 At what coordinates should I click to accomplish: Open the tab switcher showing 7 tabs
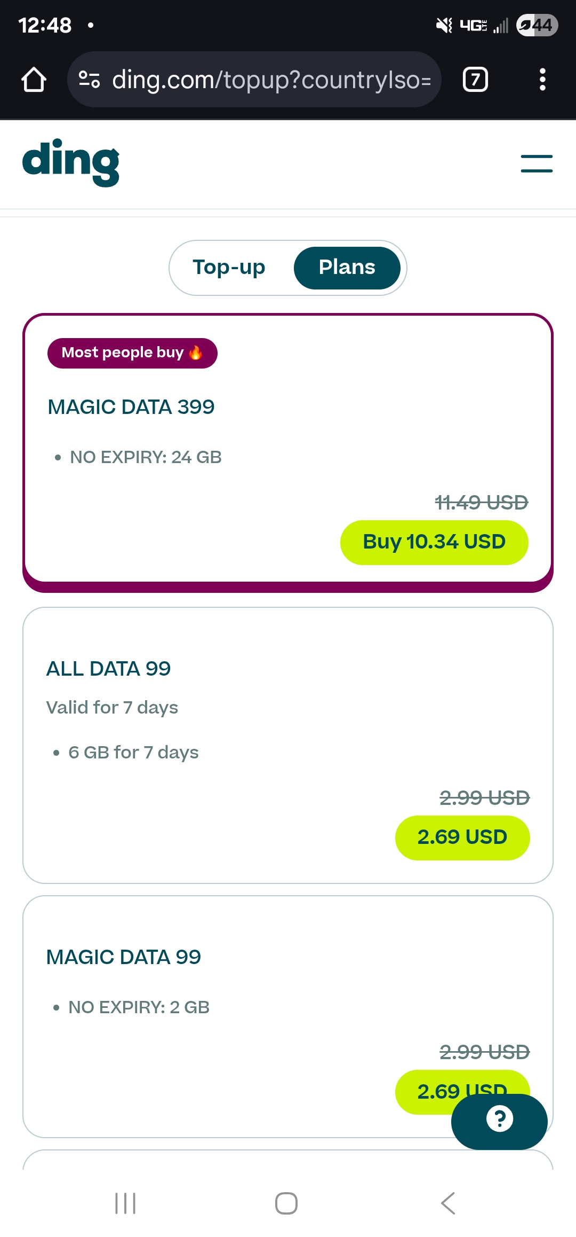click(x=475, y=80)
